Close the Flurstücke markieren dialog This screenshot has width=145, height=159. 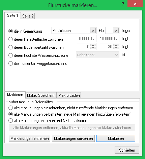(x=135, y=4)
